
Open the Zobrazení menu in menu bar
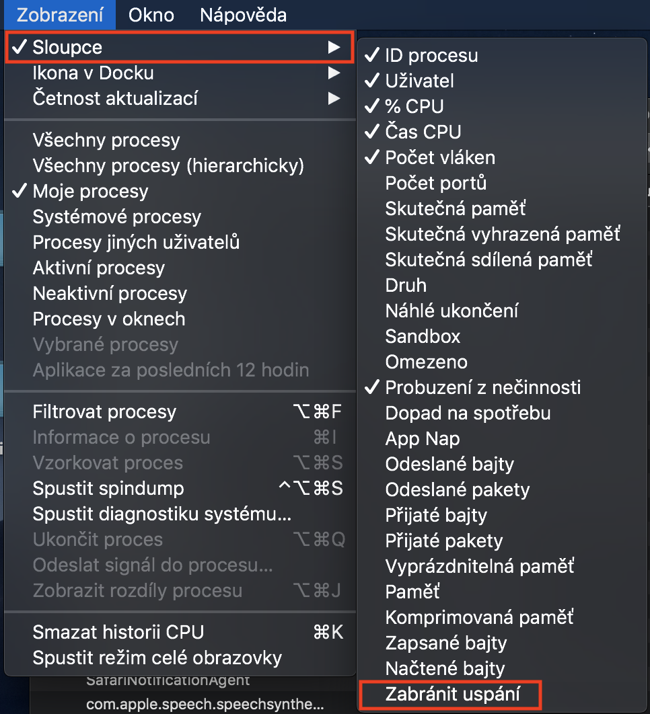pyautogui.click(x=60, y=15)
